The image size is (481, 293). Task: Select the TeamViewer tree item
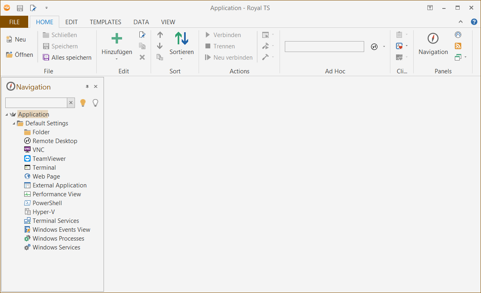click(49, 159)
